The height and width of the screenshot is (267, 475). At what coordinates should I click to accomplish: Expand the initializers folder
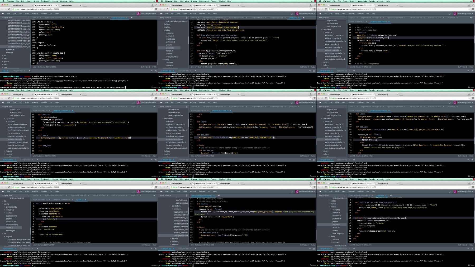pyautogui.click(x=5, y=210)
